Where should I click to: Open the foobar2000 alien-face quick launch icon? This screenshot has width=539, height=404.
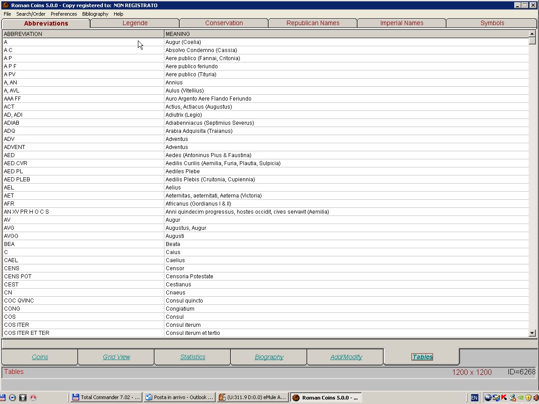tap(23, 397)
